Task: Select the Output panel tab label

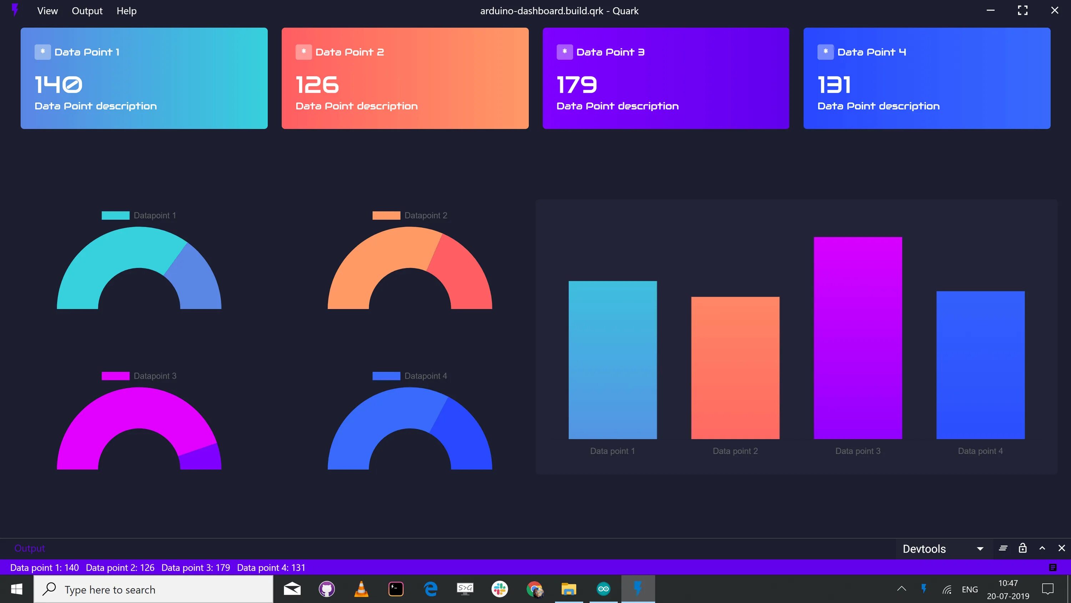Action: 30,548
